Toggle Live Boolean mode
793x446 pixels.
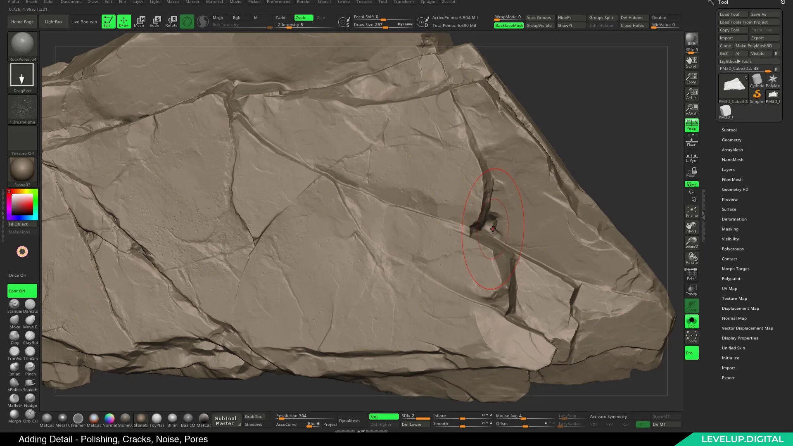click(x=84, y=21)
